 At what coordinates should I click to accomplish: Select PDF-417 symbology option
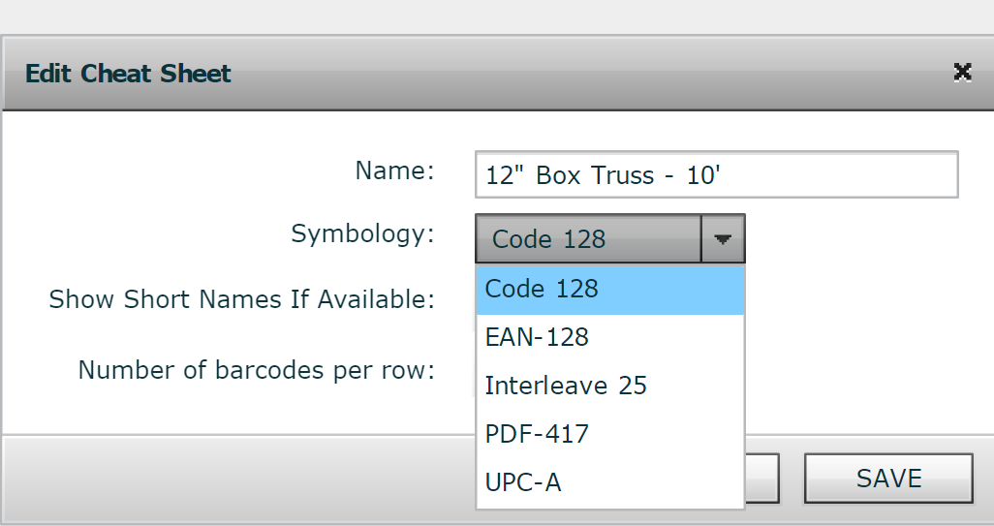[x=609, y=434]
